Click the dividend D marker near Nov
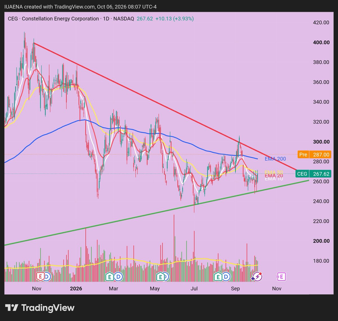 47,277
